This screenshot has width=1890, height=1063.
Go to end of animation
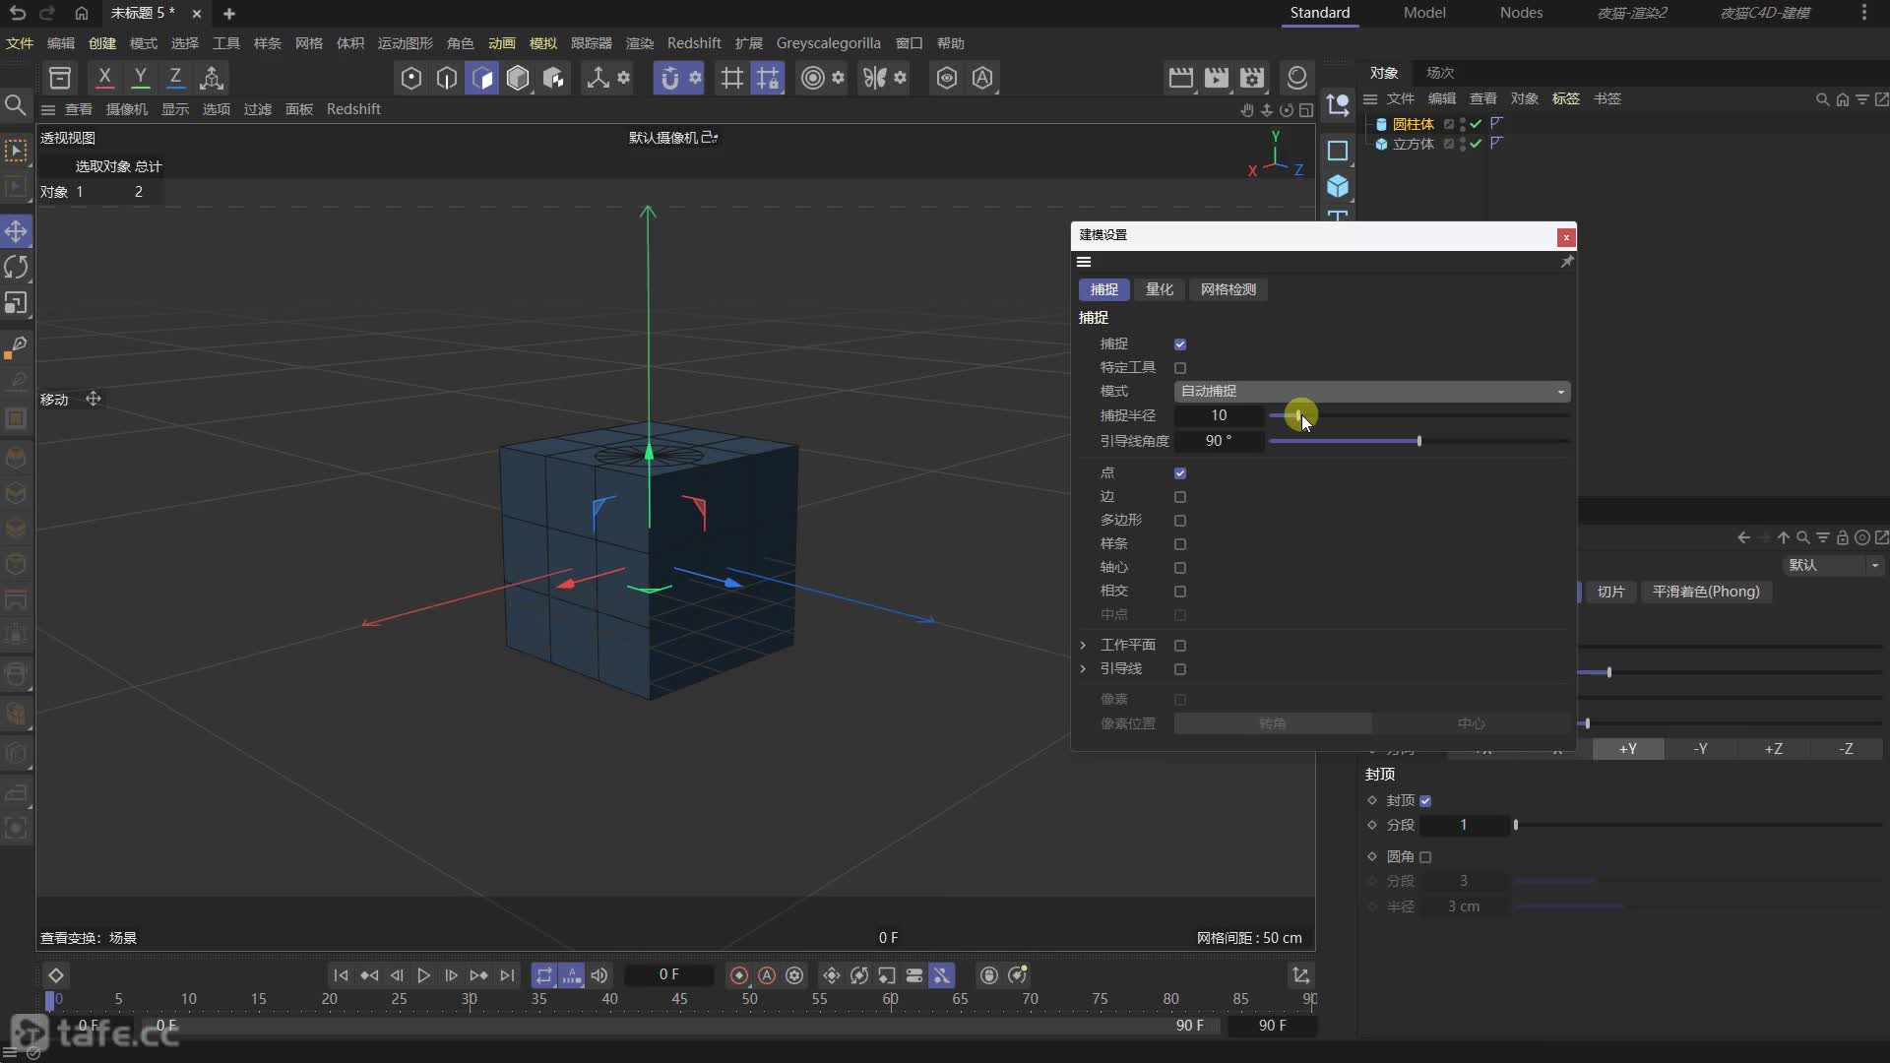[507, 975]
